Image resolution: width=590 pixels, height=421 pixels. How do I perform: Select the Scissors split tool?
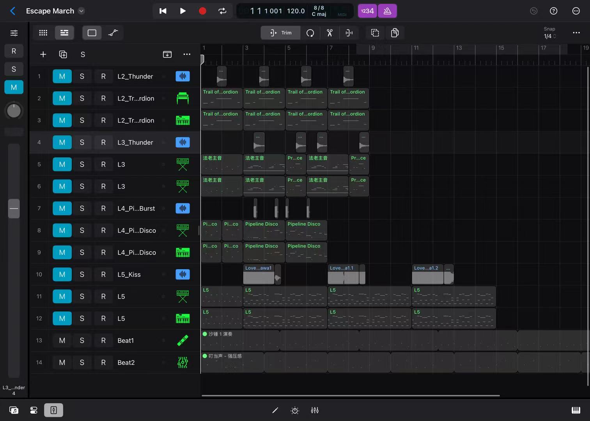pos(330,33)
